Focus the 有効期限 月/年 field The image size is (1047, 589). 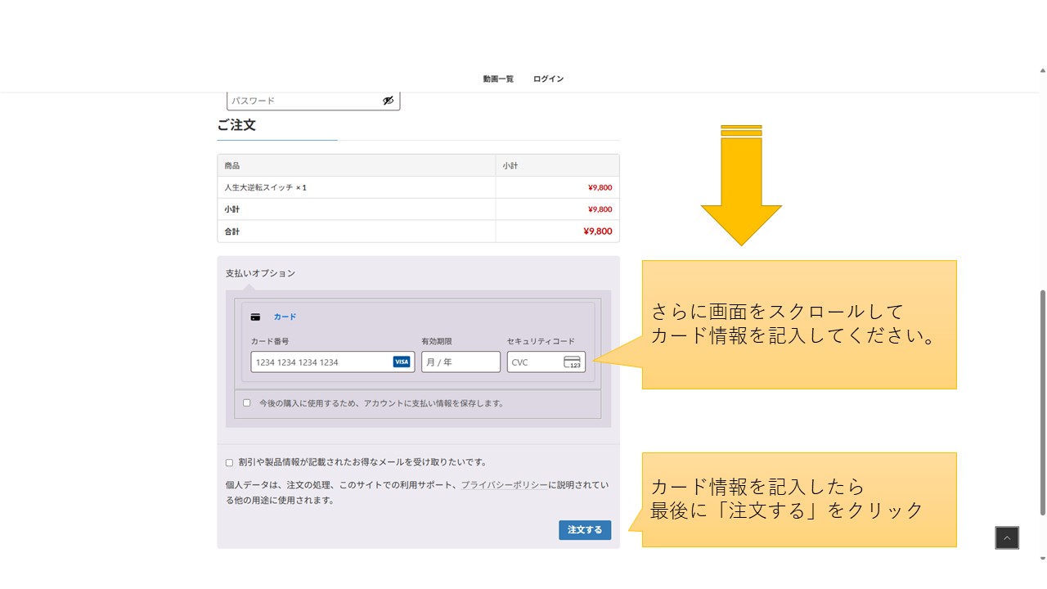tap(461, 362)
